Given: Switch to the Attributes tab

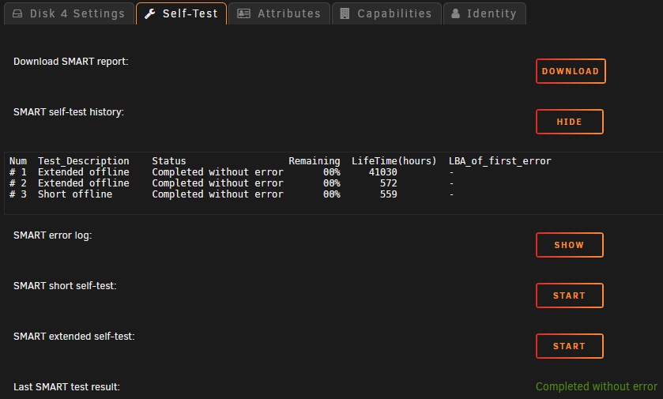Looking at the screenshot, I should point(279,13).
